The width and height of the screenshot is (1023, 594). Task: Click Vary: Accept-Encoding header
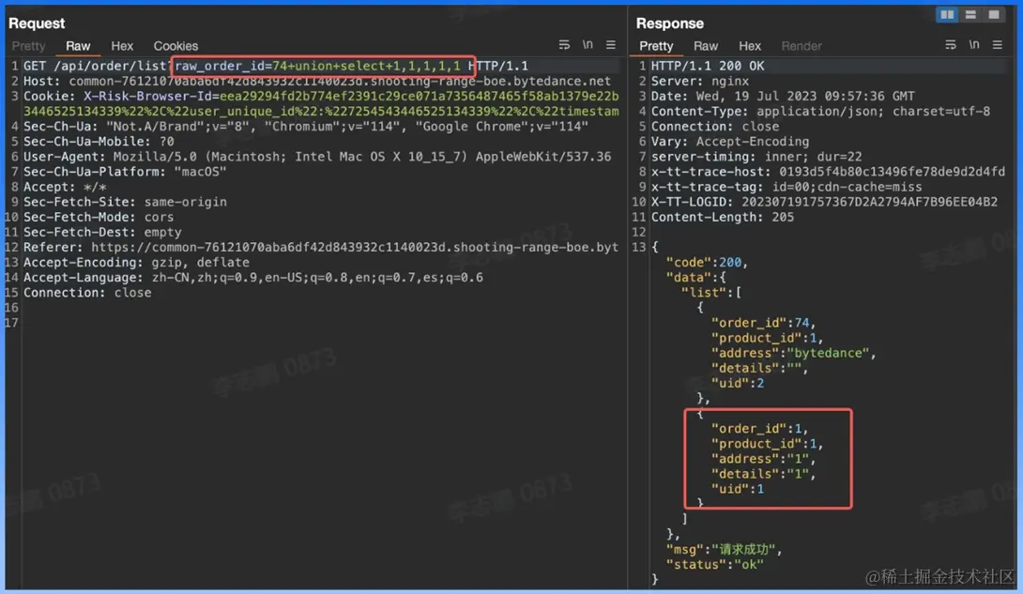click(730, 142)
